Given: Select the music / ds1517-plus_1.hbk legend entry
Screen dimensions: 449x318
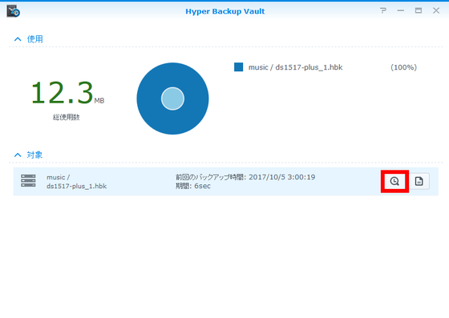Looking at the screenshot, I should point(295,67).
